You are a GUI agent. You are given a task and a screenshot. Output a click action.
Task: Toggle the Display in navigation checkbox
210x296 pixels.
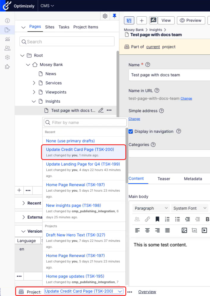point(131,131)
